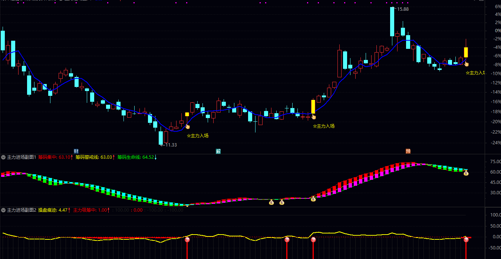Click the rightmost money bag icon near 60.00
Screen dimensions: 501x259
pyautogui.click(x=466, y=173)
